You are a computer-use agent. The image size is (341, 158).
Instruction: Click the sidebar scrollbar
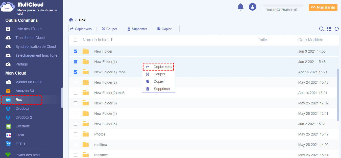pyautogui.click(x=62, y=98)
